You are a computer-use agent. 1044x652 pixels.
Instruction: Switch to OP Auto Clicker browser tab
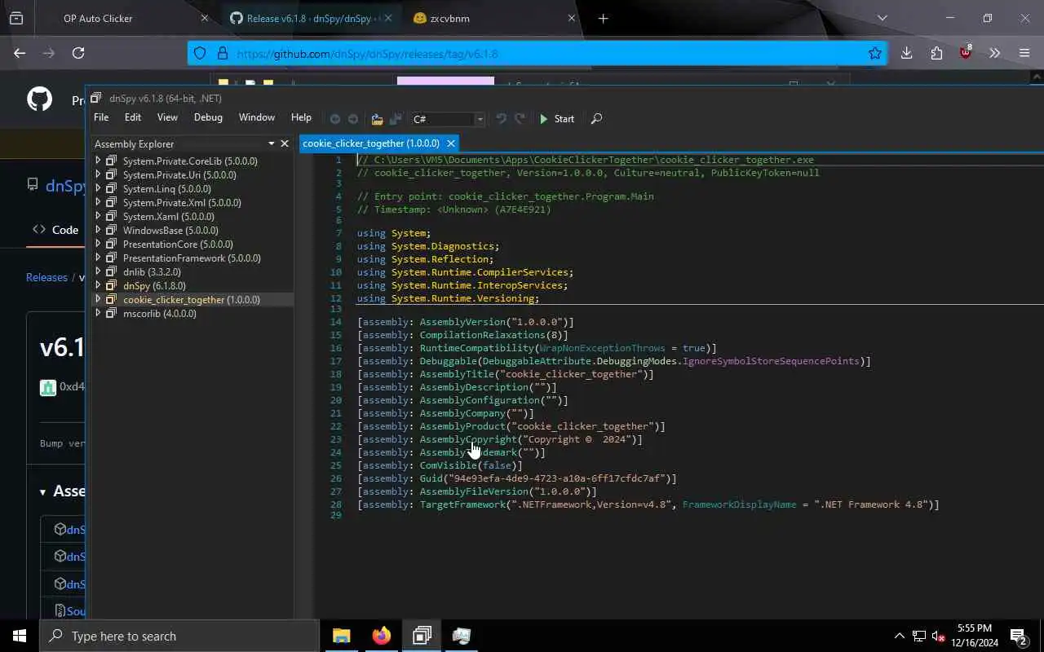coord(98,18)
